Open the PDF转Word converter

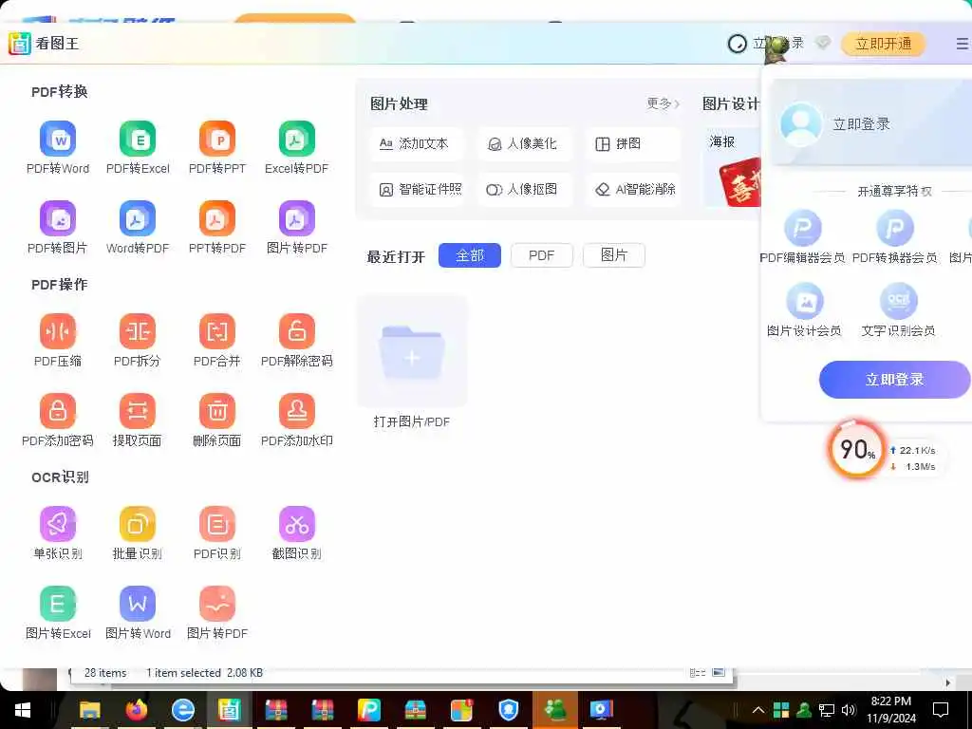[x=58, y=147]
